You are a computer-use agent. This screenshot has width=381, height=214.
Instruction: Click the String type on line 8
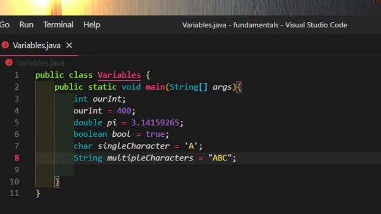pos(88,158)
